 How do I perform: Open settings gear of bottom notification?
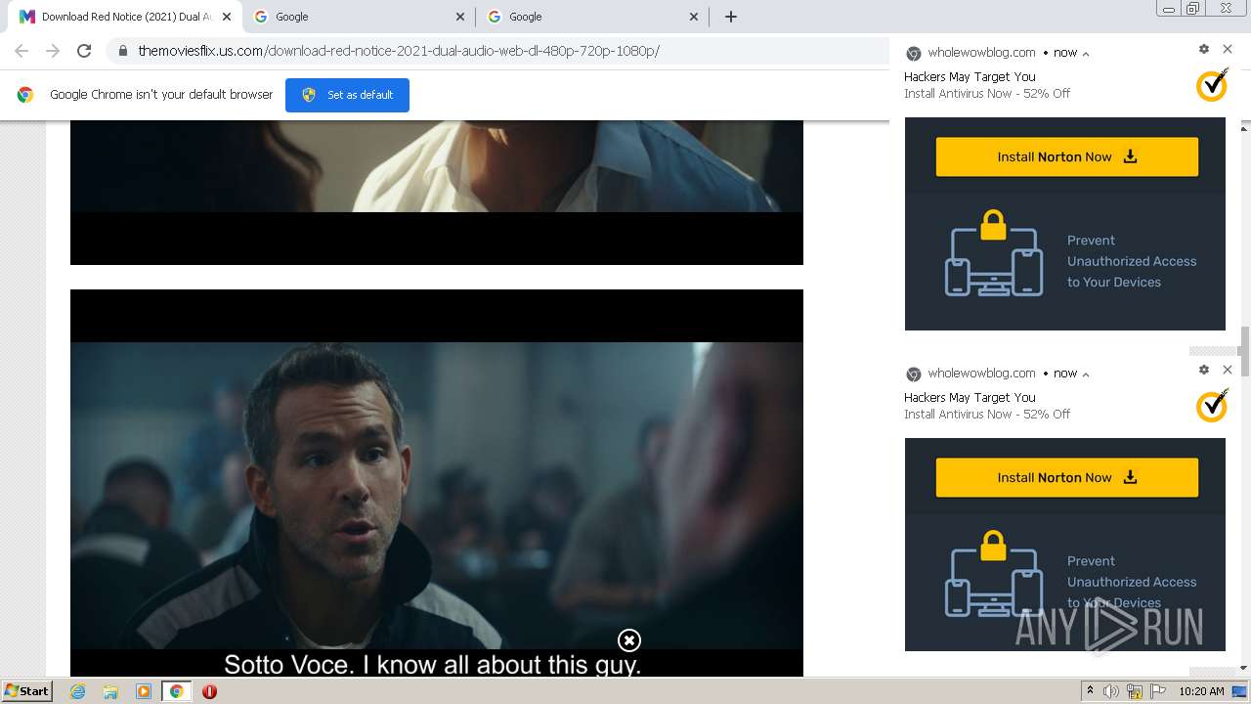[x=1204, y=370]
